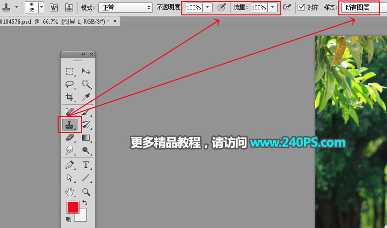The width and height of the screenshot is (387, 228).
Task: Select the Zoom tool
Action: (x=86, y=192)
